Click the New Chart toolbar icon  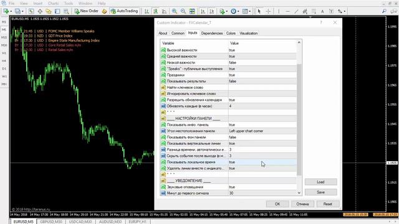(6, 11)
